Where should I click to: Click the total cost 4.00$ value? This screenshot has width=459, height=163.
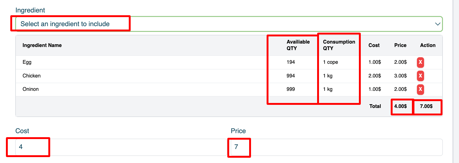400,106
